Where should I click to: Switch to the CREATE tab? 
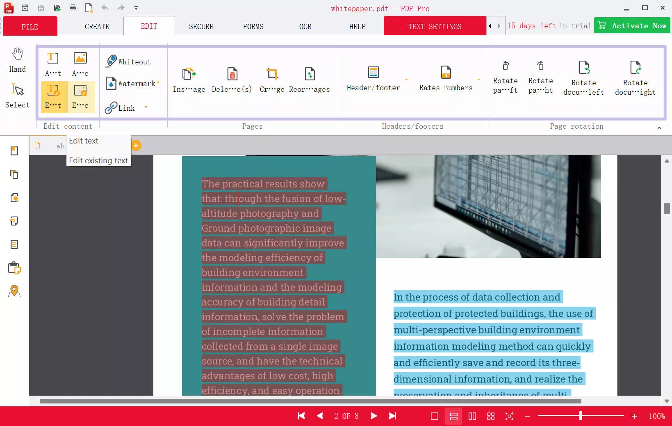click(97, 26)
